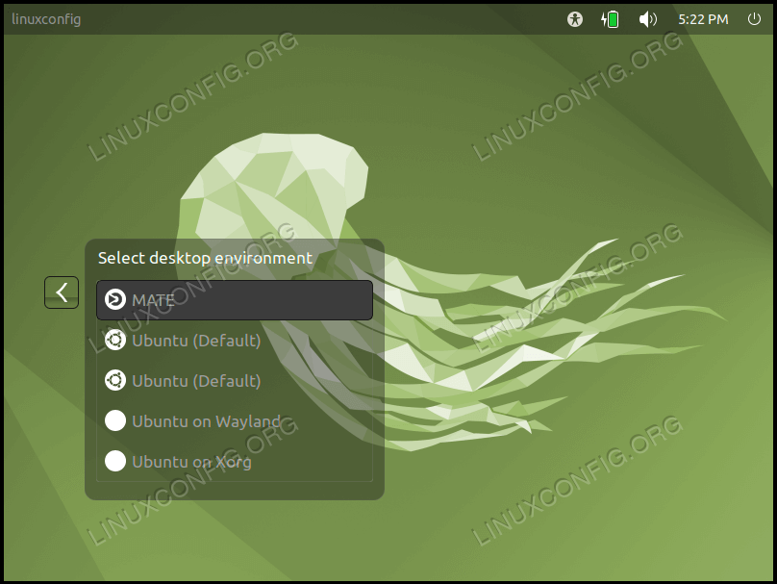Click the 5:22 PM clock
The width and height of the screenshot is (777, 584).
point(703,19)
